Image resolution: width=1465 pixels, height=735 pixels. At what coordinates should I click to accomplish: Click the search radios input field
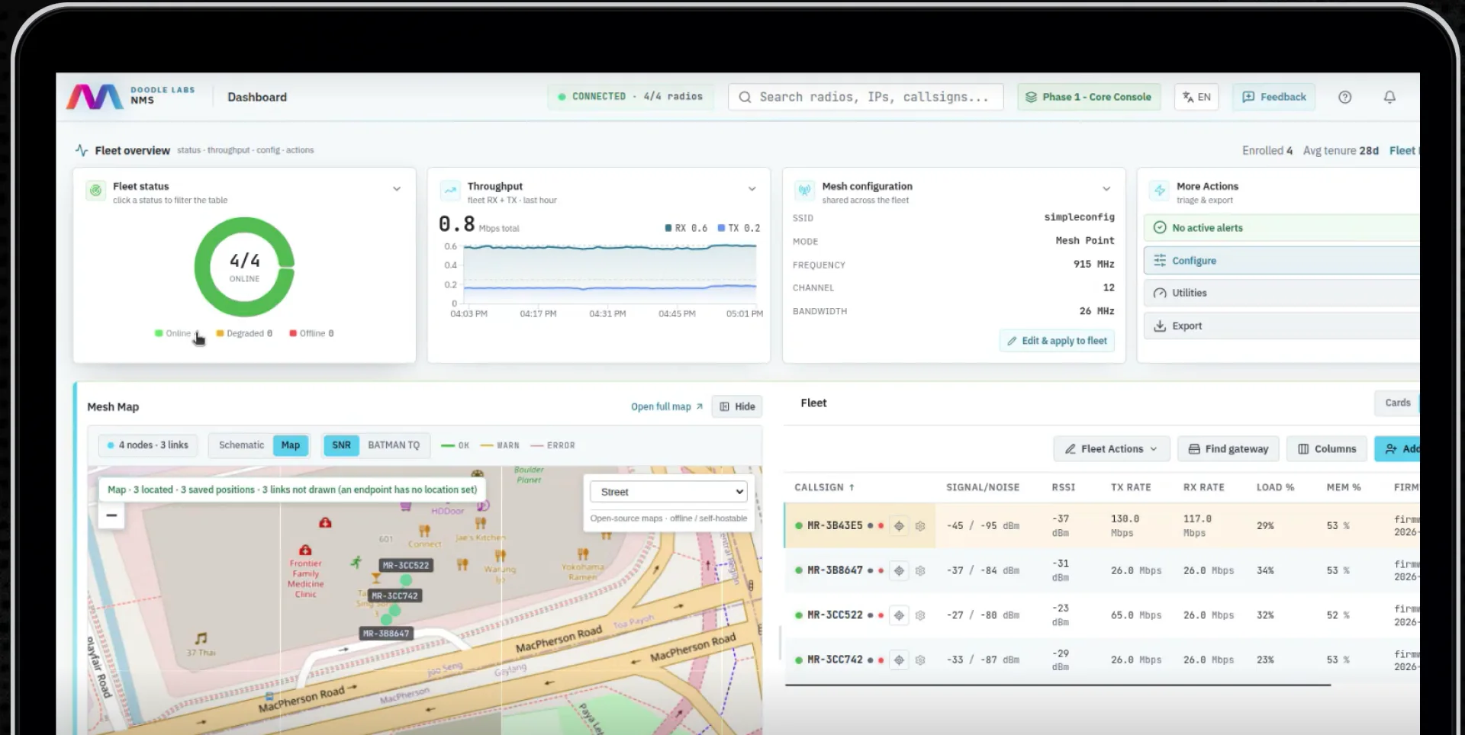(866, 97)
